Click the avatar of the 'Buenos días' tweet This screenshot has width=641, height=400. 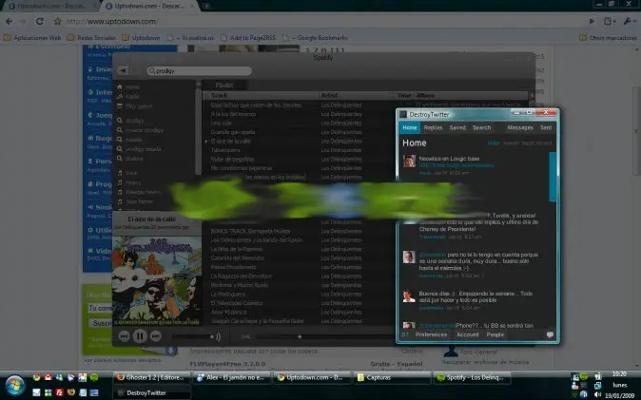tap(409, 296)
